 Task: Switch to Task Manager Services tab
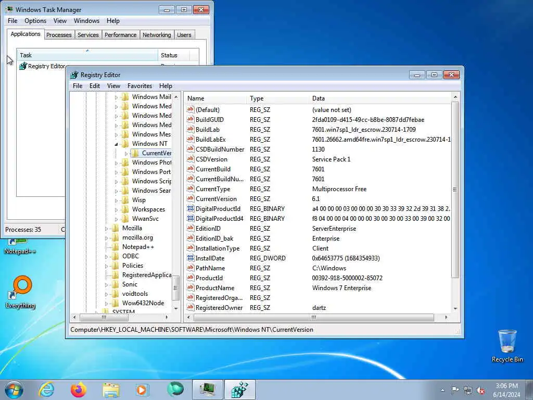[88, 35]
